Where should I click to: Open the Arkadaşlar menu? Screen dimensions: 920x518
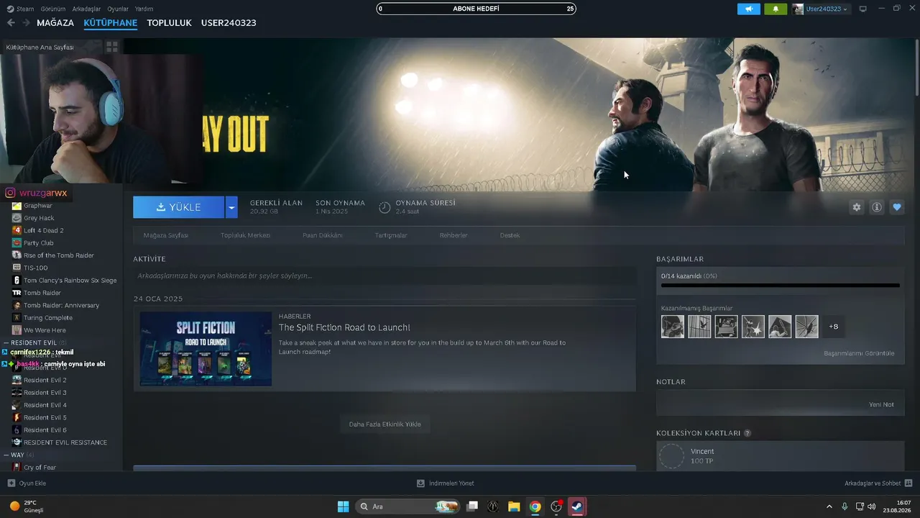point(87,9)
